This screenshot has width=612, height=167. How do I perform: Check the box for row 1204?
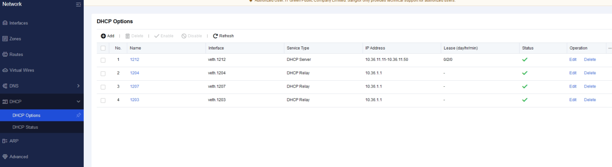(103, 73)
